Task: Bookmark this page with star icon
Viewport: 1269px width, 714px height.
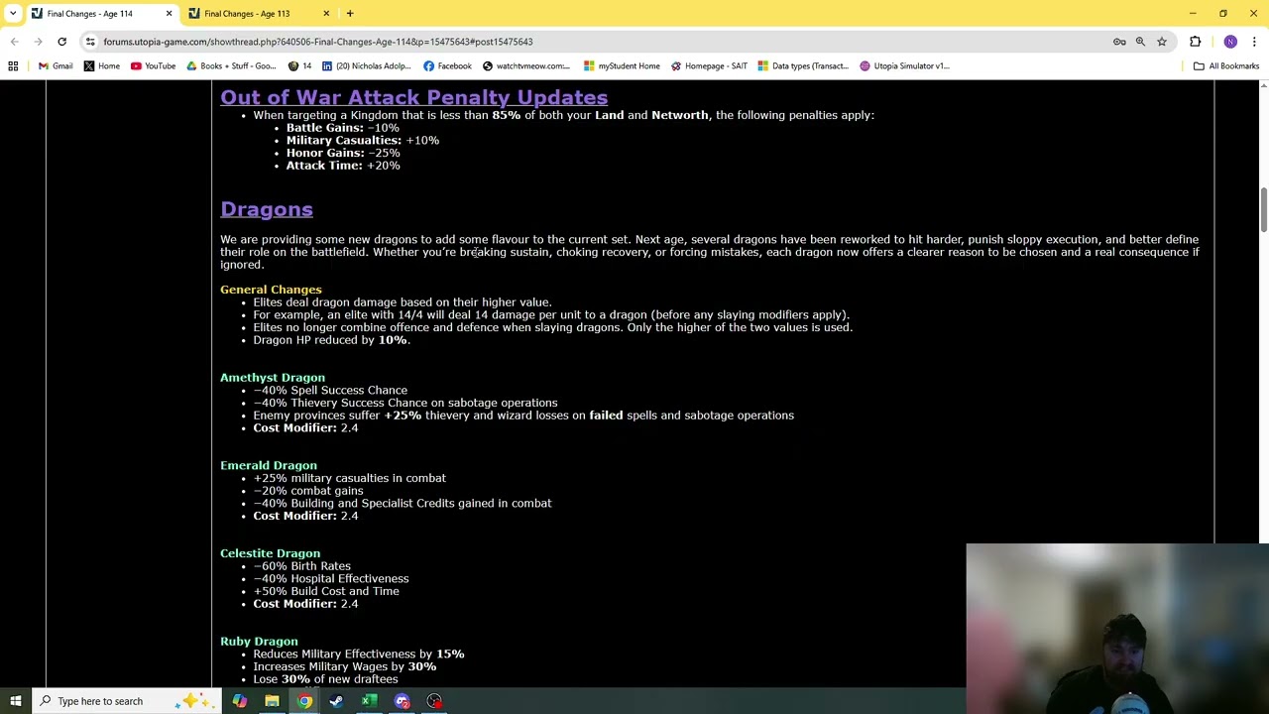Action: (x=1162, y=42)
